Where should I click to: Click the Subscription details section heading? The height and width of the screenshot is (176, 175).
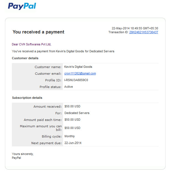tap(27, 98)
